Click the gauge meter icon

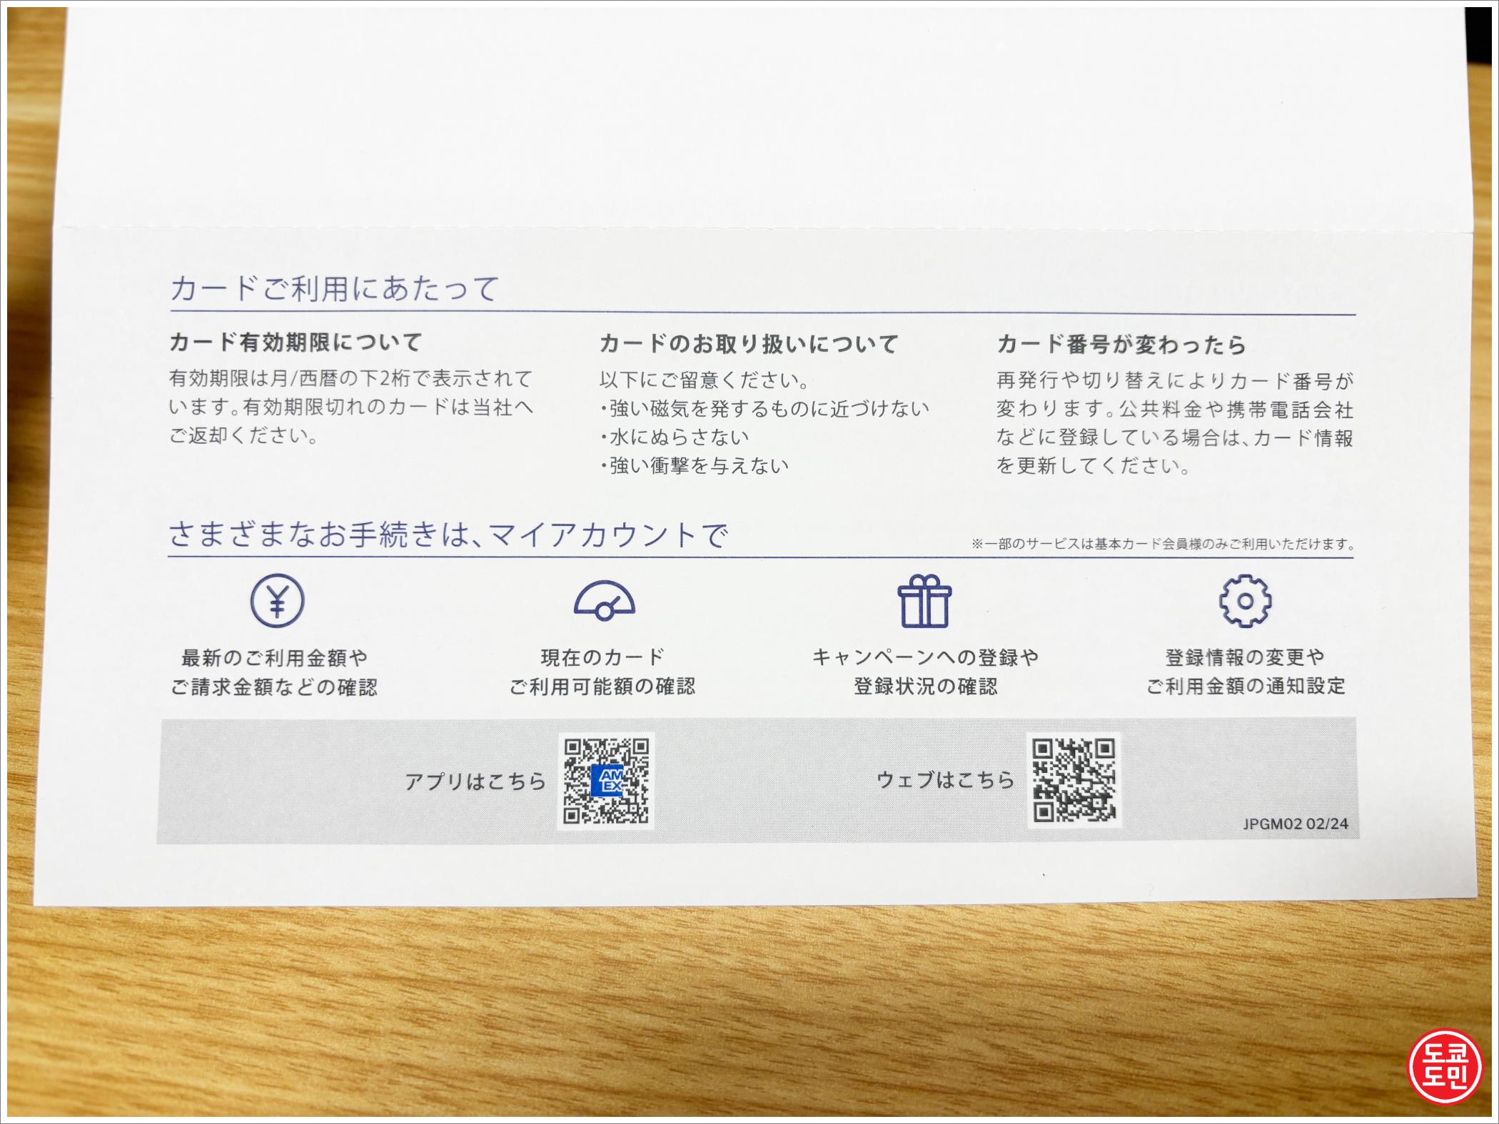pyautogui.click(x=605, y=601)
